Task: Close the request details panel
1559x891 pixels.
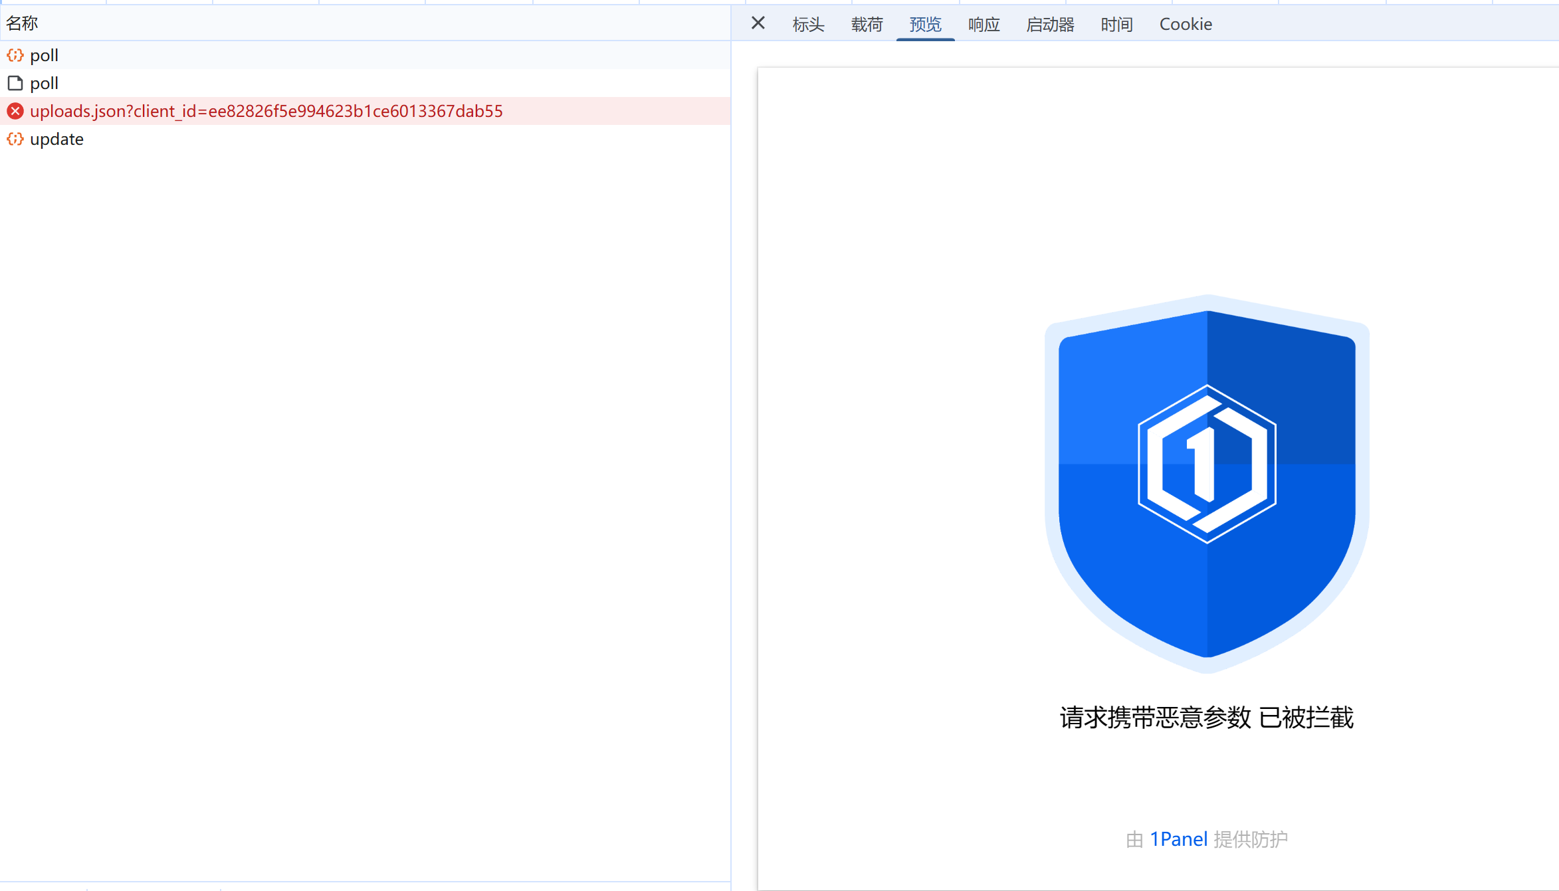Action: (758, 23)
